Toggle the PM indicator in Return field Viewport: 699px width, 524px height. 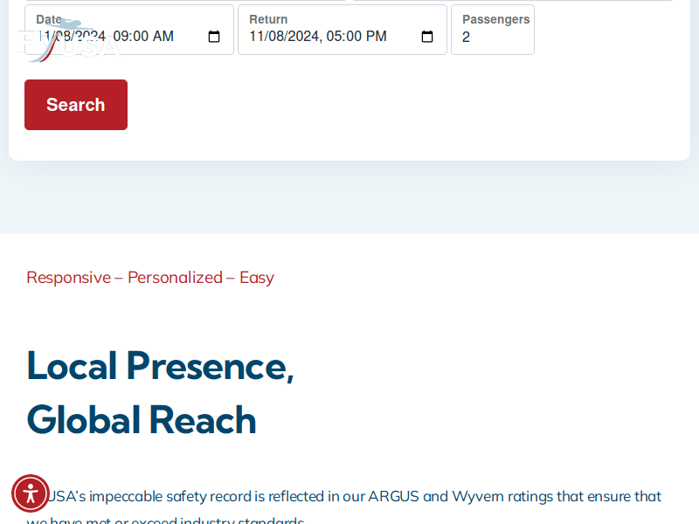tap(376, 37)
